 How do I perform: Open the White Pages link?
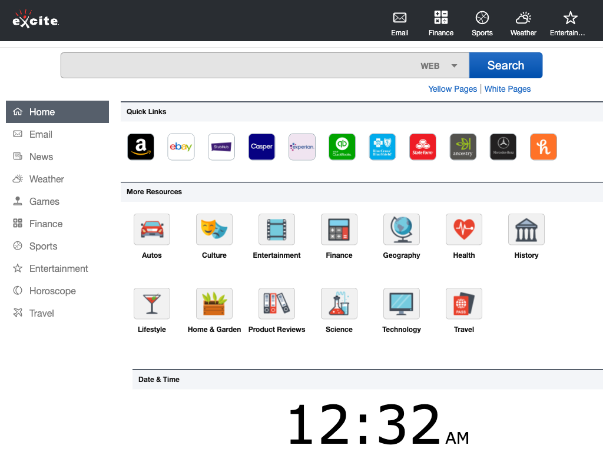pos(508,89)
